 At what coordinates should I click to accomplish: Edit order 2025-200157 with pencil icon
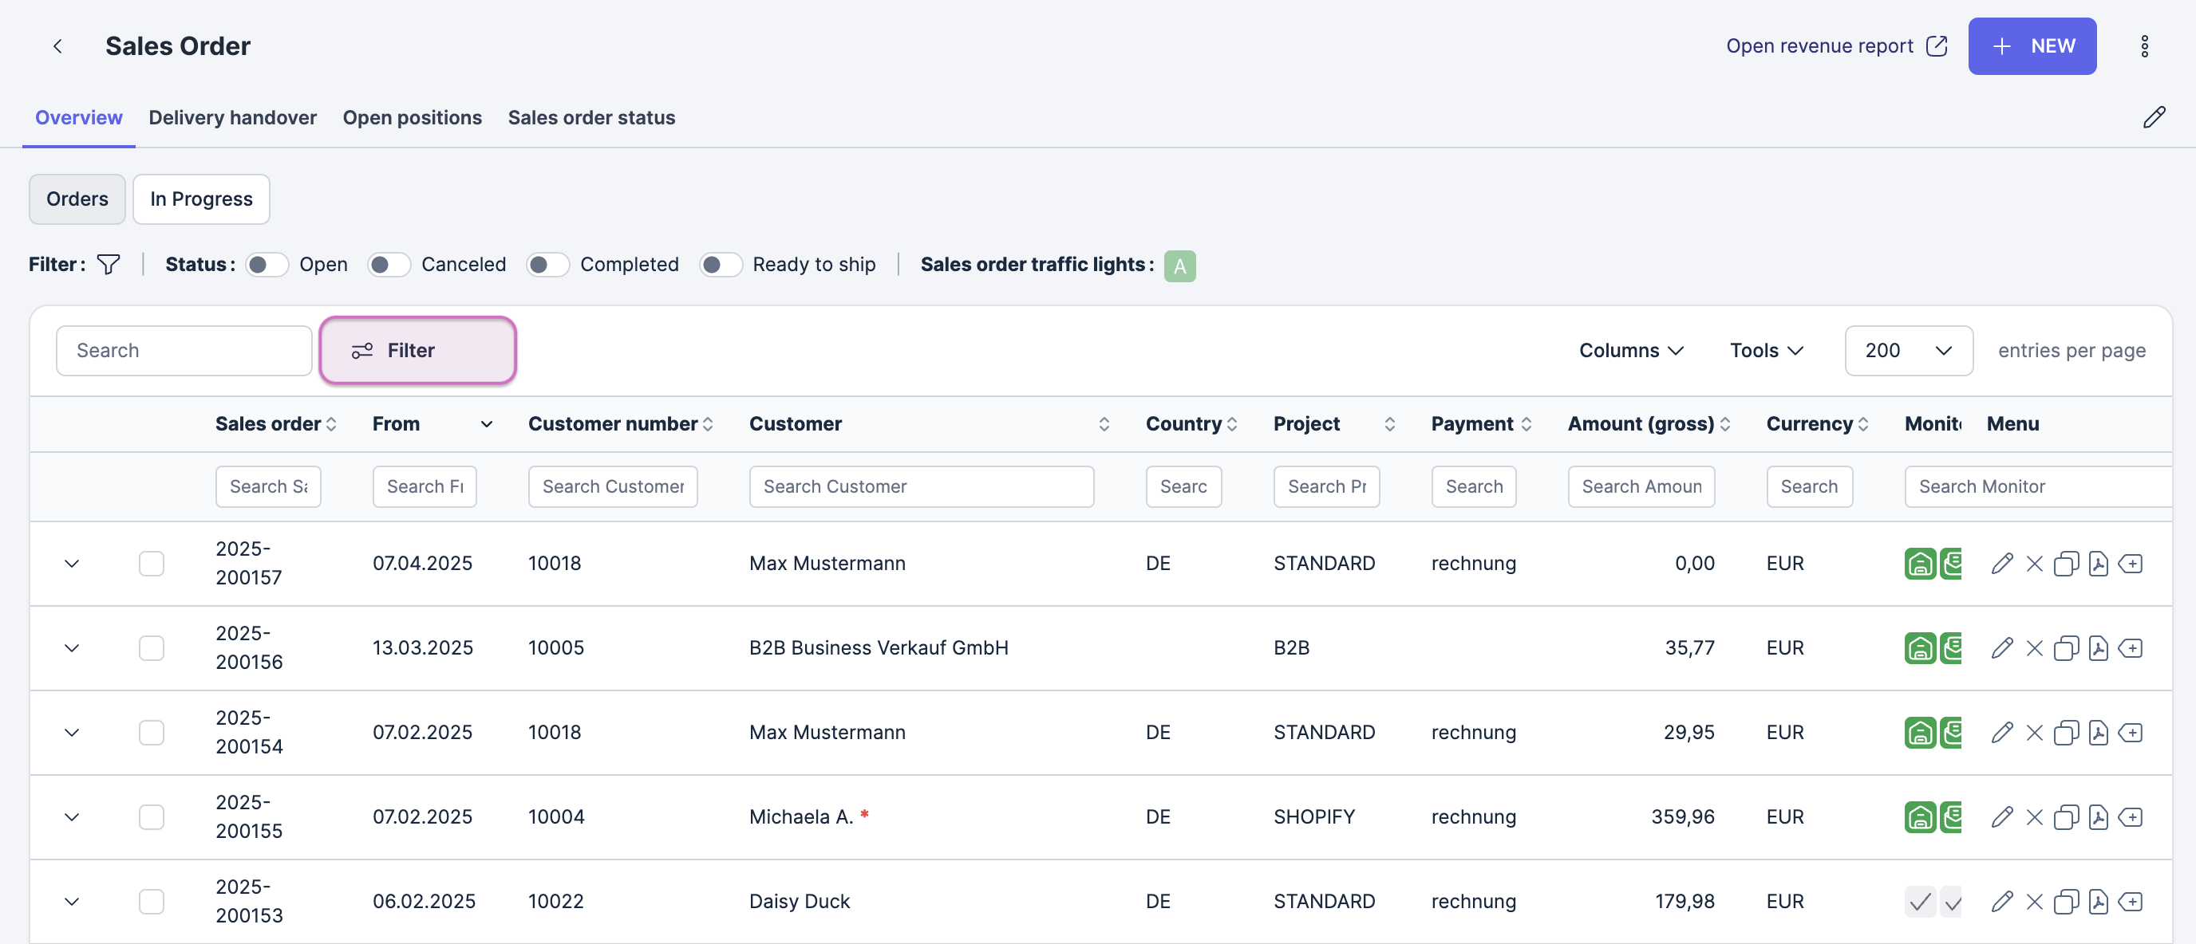point(2001,563)
